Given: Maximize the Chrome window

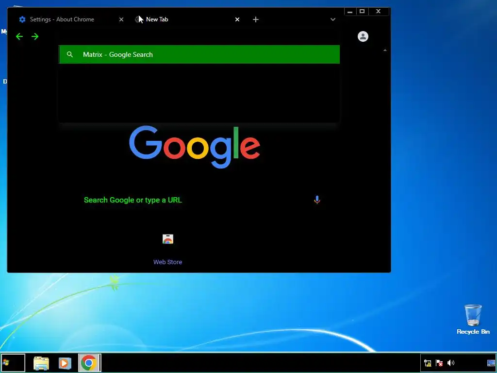Looking at the screenshot, I should [362, 12].
